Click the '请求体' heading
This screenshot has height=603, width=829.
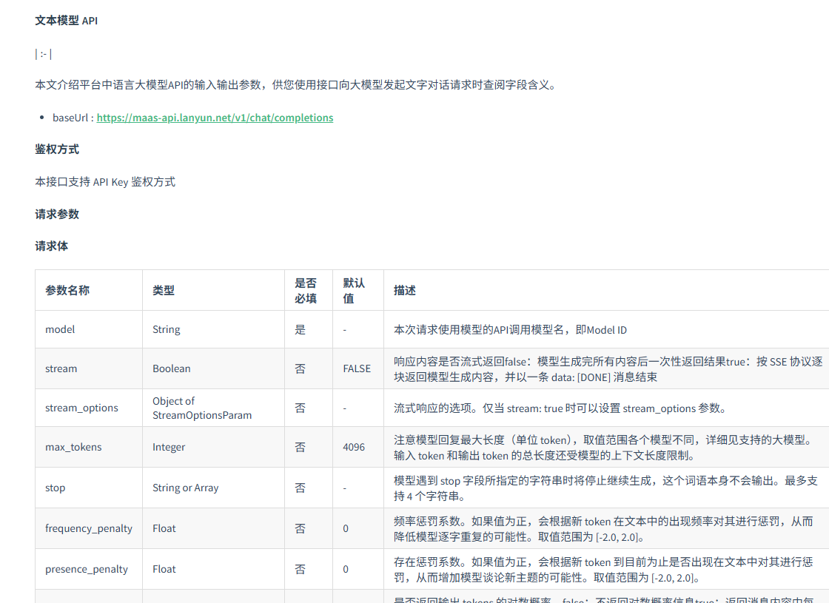click(x=51, y=246)
